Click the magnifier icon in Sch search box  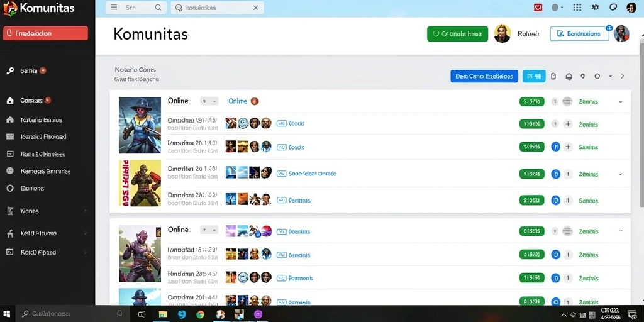point(158,8)
